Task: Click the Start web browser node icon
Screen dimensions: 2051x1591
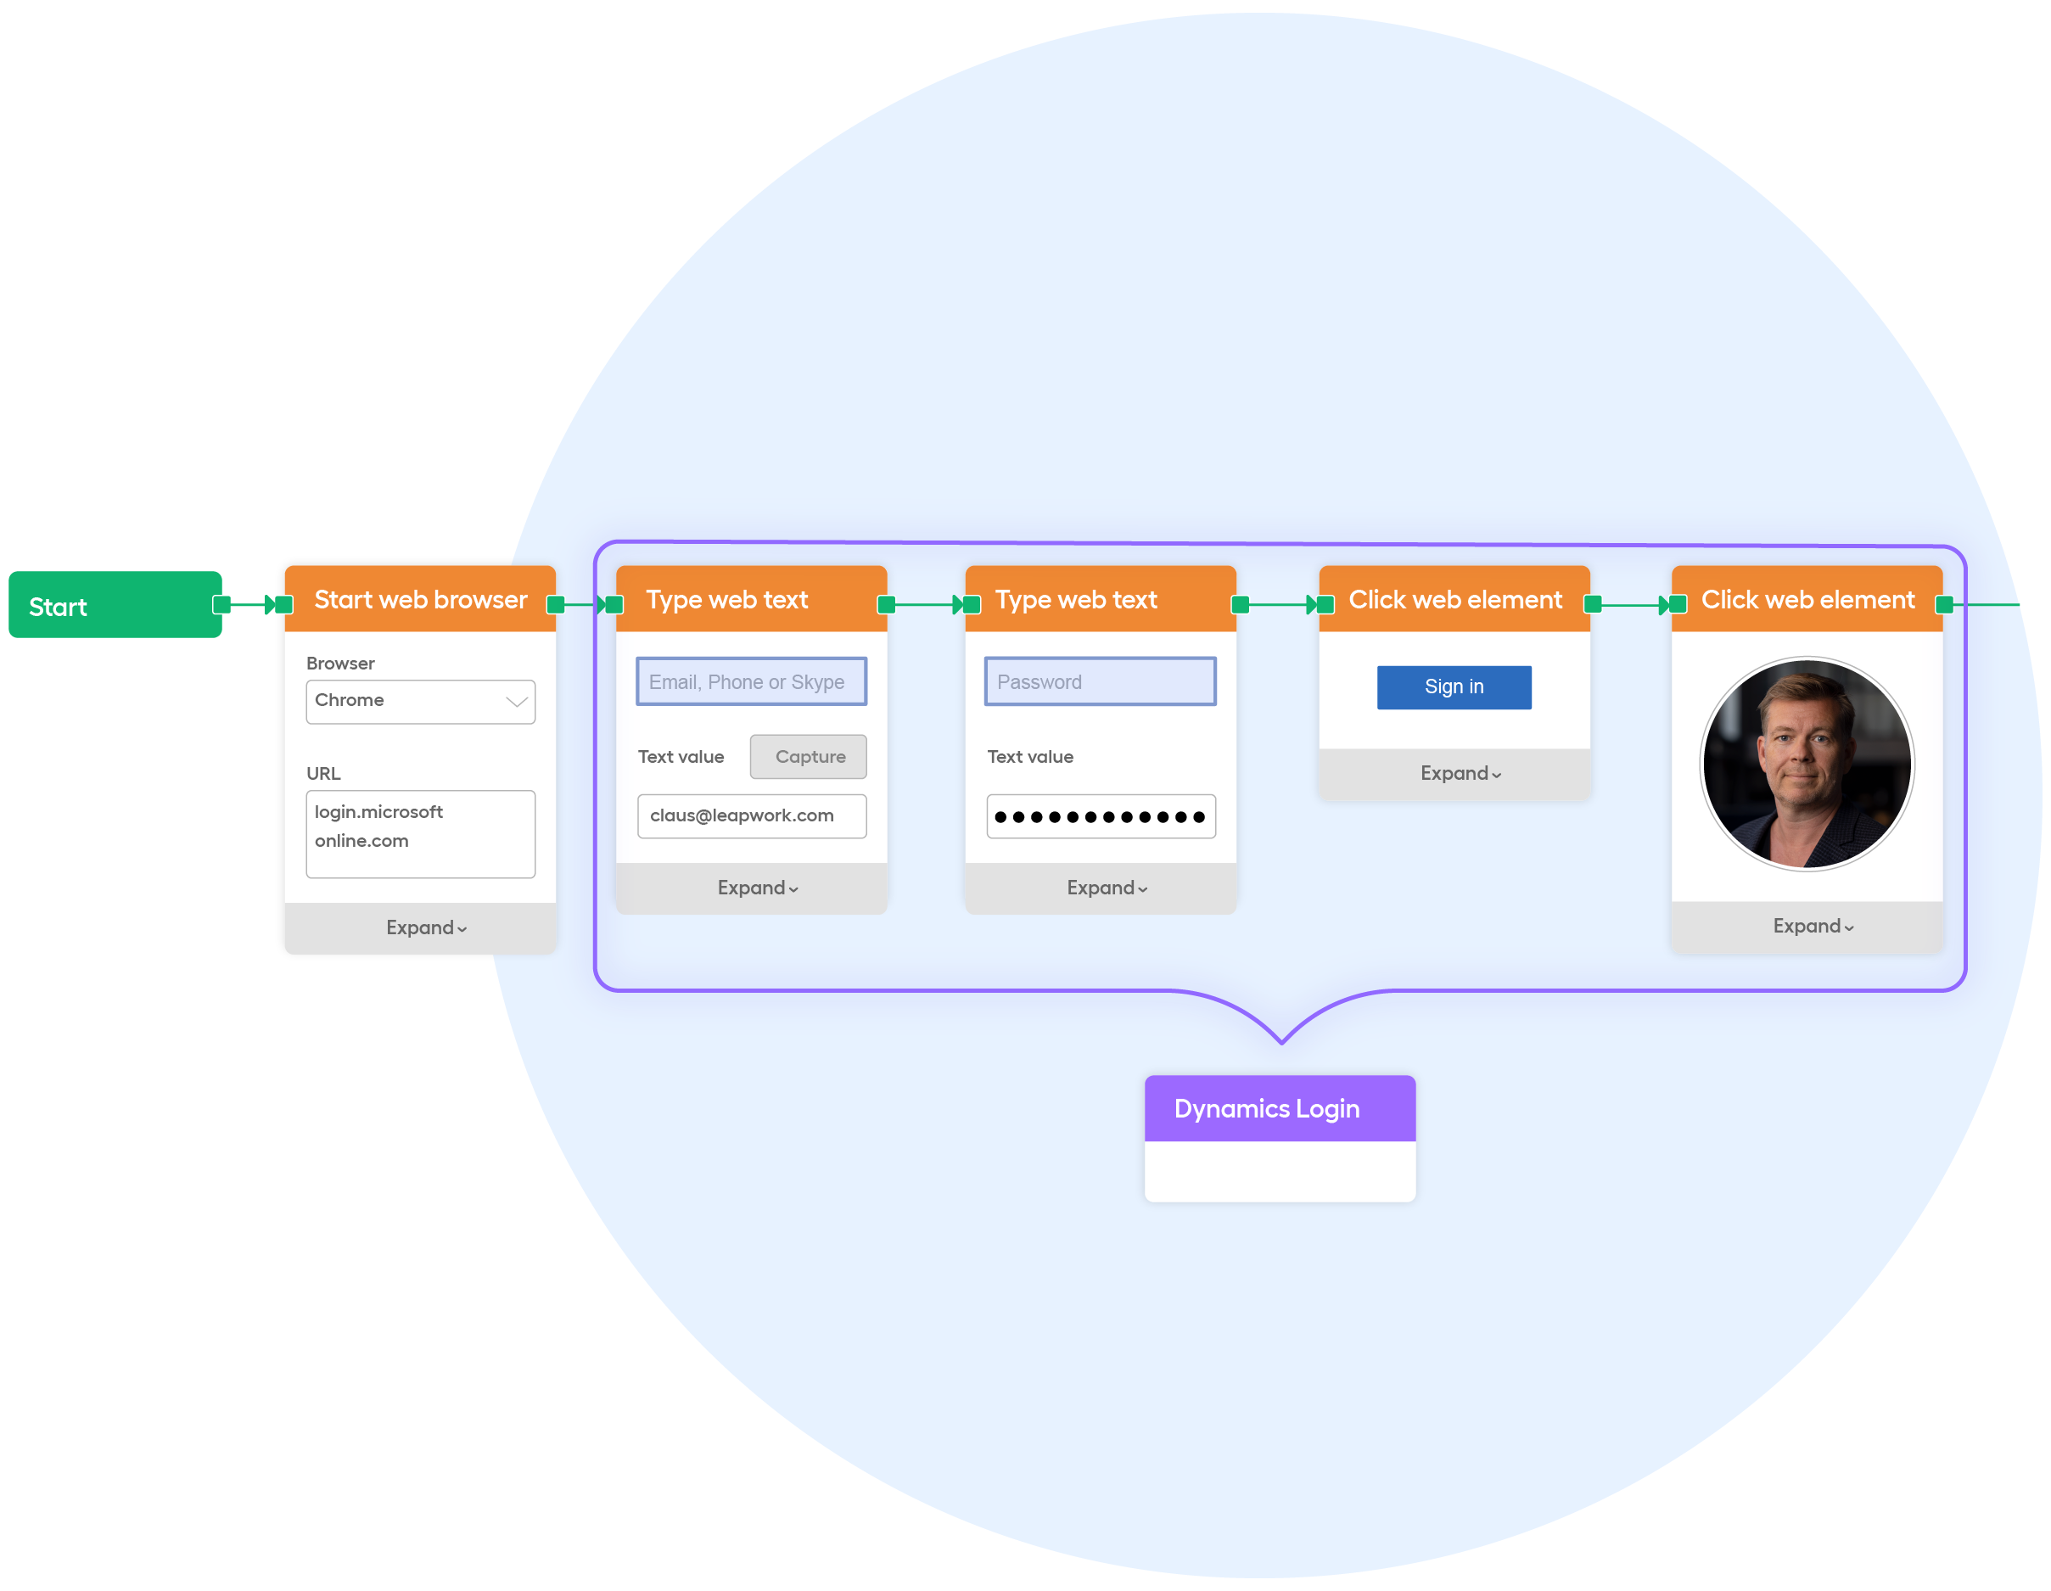Action: tap(421, 604)
